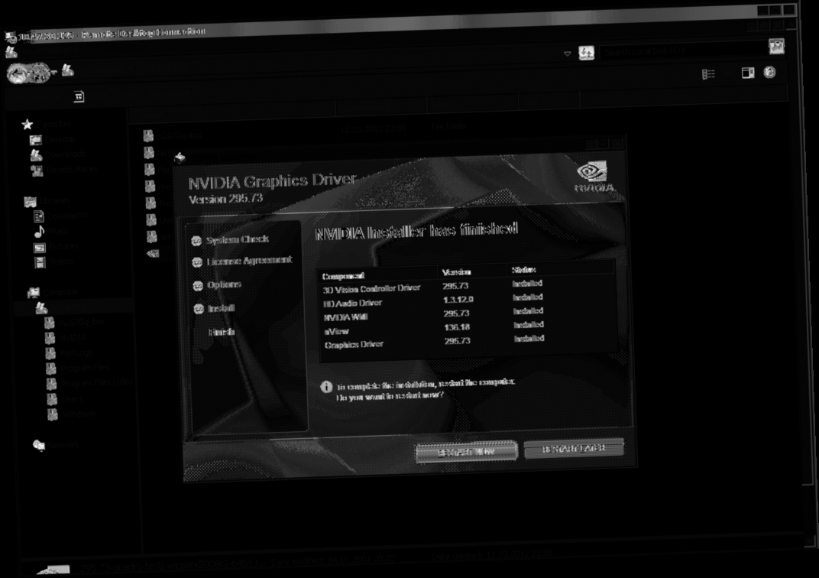The height and width of the screenshot is (578, 819).
Task: Toggle the Explorer preview pane icon
Action: pyautogui.click(x=748, y=73)
